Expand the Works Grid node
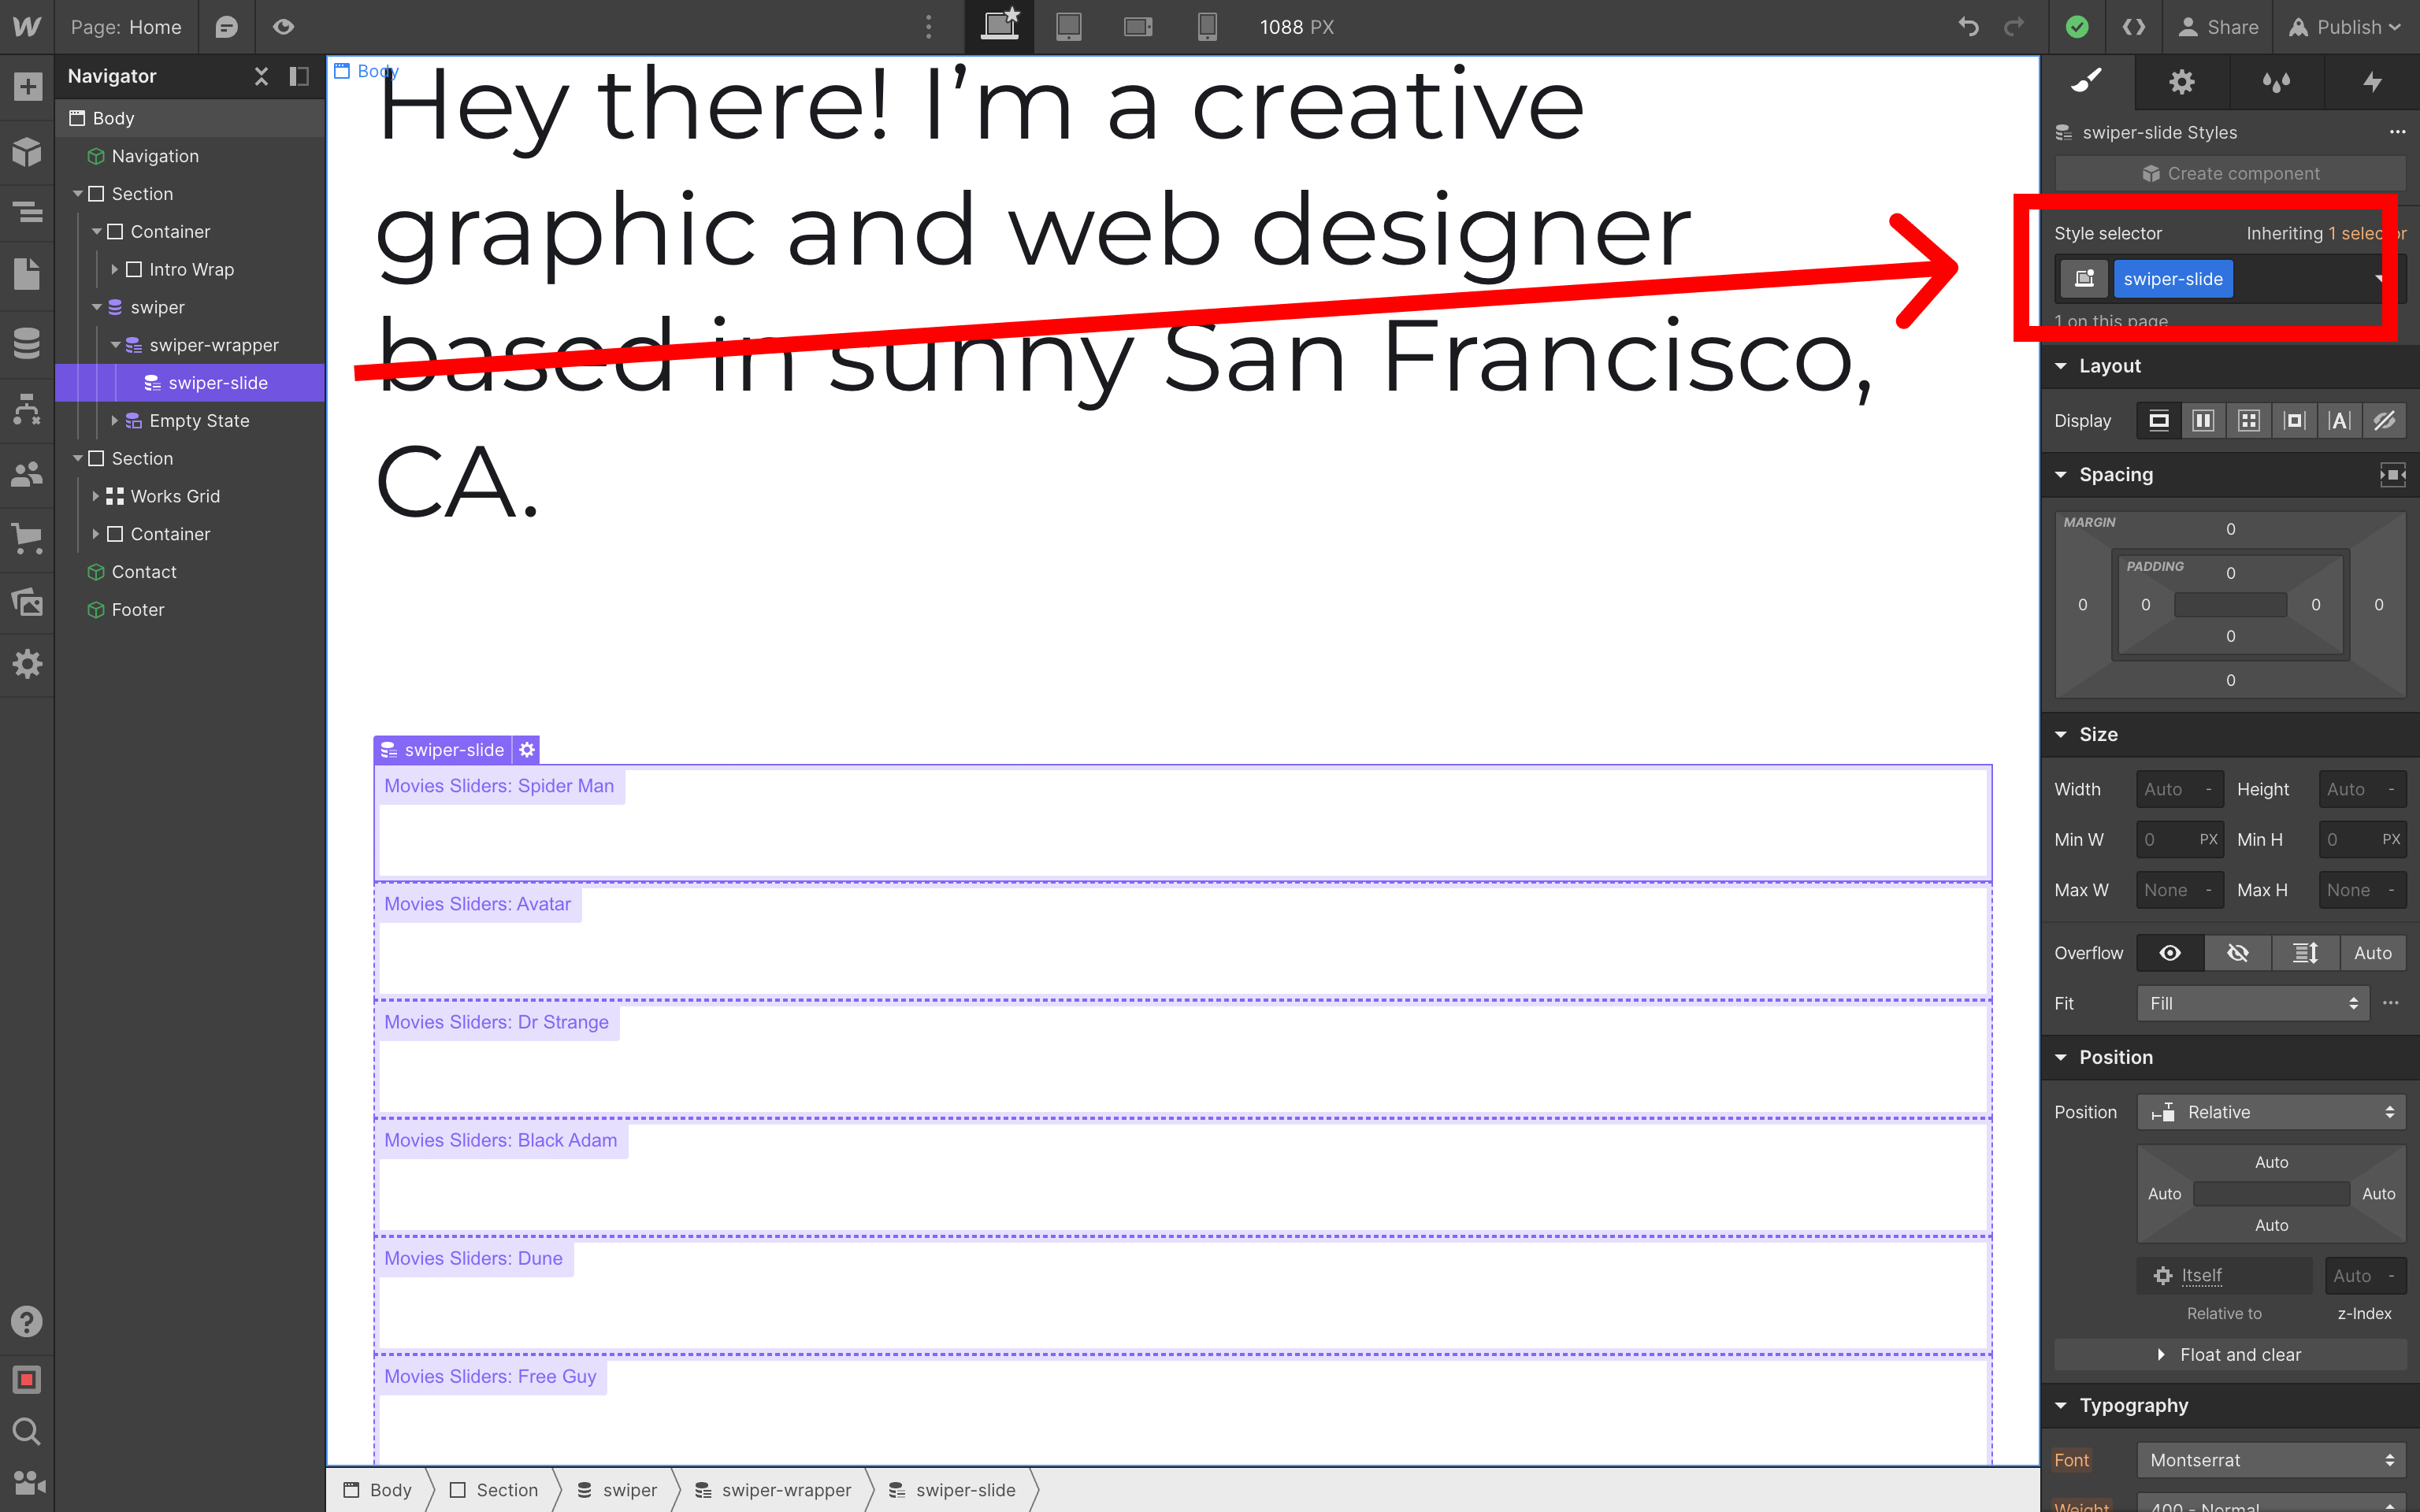Image resolution: width=2420 pixels, height=1512 pixels. (x=96, y=496)
